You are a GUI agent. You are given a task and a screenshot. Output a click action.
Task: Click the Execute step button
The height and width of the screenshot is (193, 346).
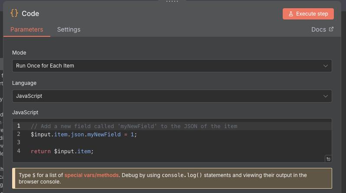tap(308, 14)
